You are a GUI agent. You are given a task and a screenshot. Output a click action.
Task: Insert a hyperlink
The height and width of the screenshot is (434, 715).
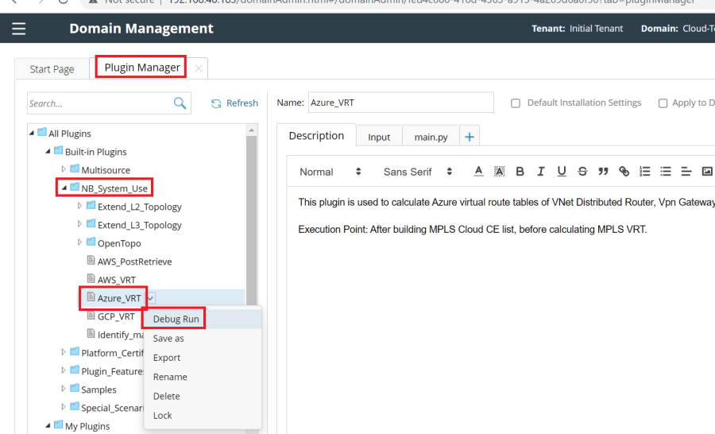coord(624,172)
